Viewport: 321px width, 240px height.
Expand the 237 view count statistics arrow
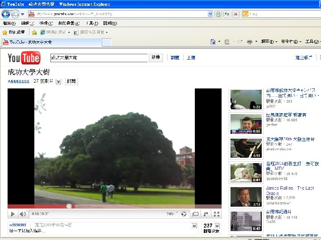(x=217, y=226)
